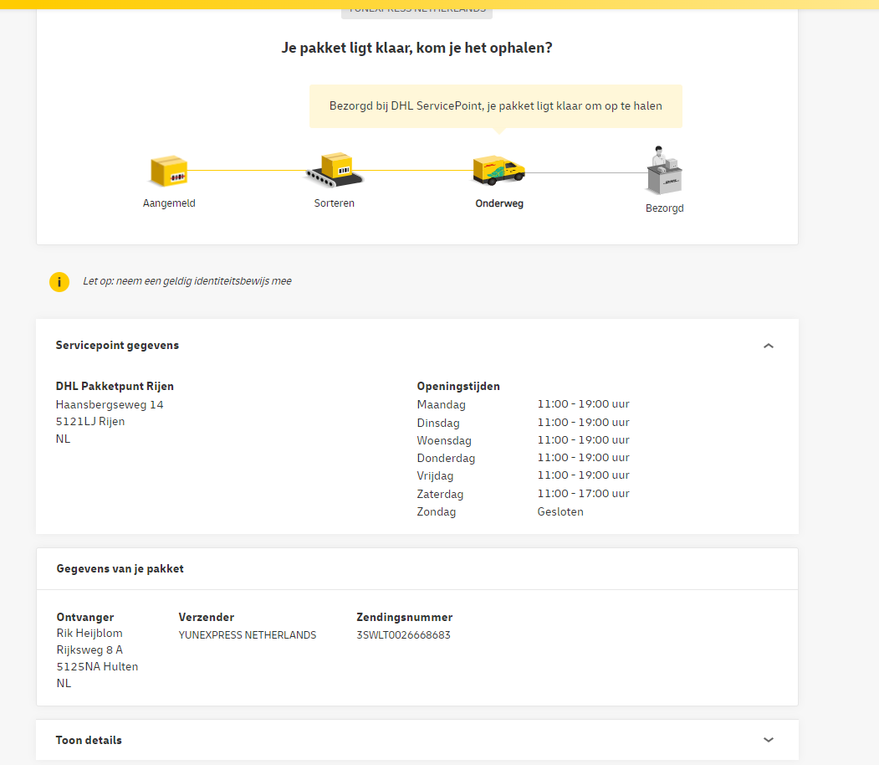Click the Sorteren conveyor belt icon

(335, 171)
